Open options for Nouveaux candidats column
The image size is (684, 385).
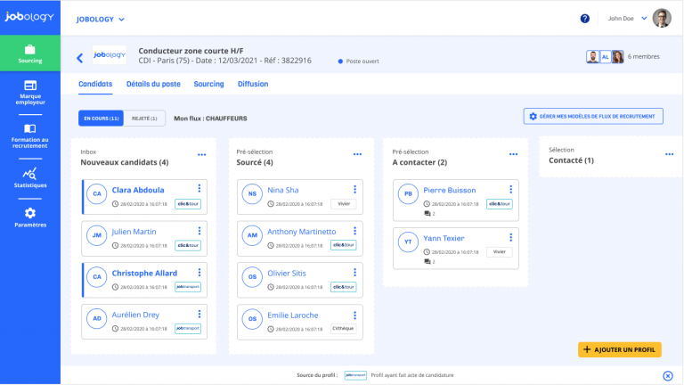(201, 155)
